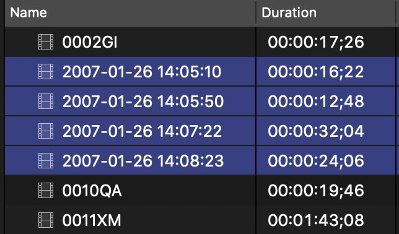The height and width of the screenshot is (234, 399).
Task: Click the 00:00:32;04 duration cell
Action: (316, 131)
